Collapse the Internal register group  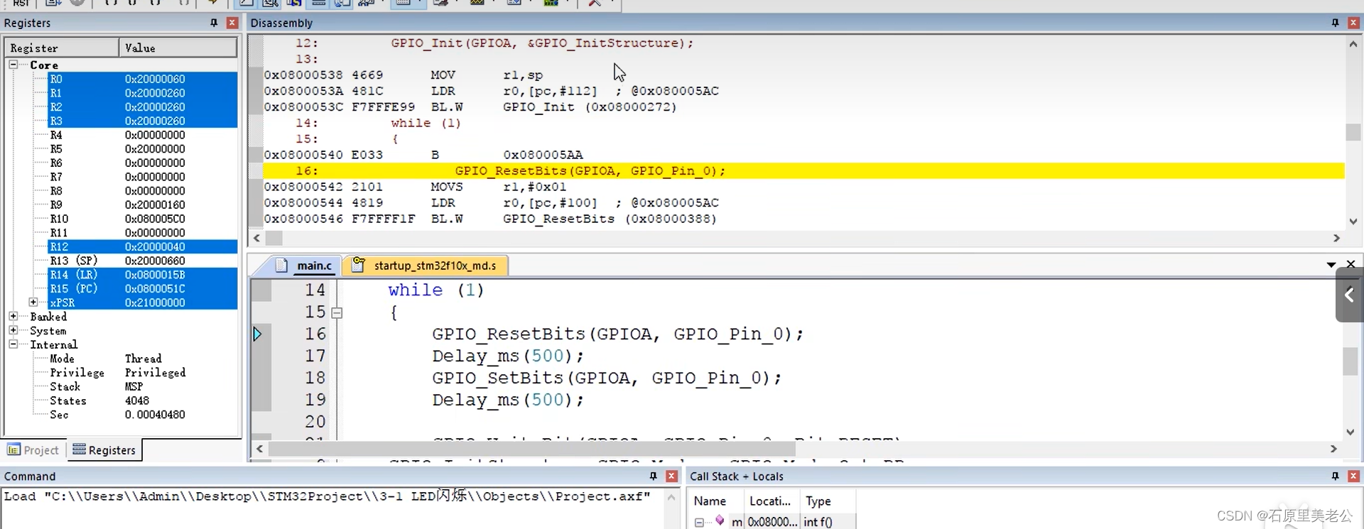click(x=13, y=344)
